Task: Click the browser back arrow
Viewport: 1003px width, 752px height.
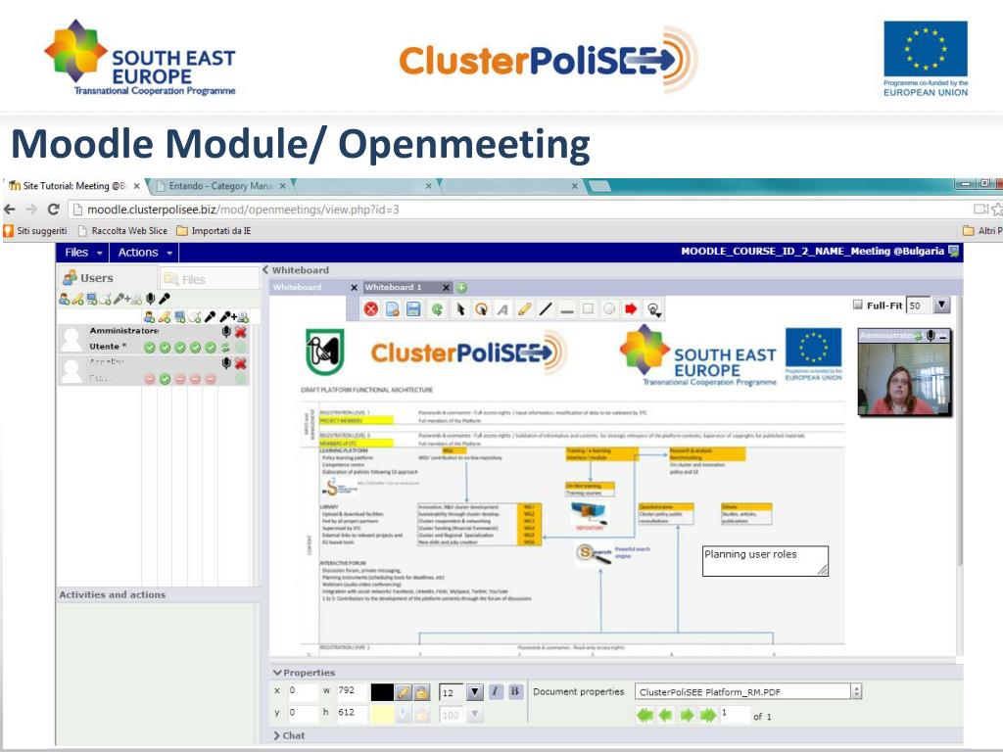Action: [10, 210]
